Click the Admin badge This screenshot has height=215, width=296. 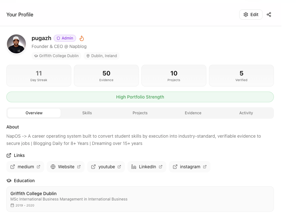[65, 38]
